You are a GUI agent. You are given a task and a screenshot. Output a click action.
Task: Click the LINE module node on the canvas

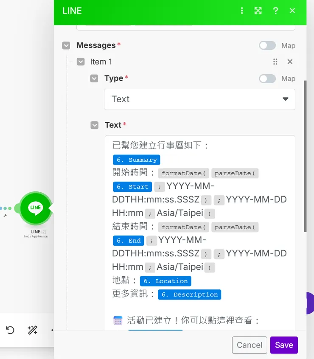pos(36,208)
